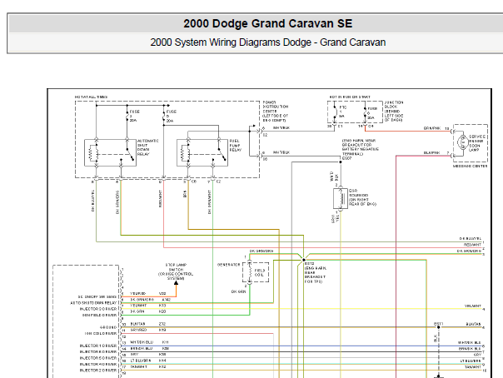503x378 pixels.
Task: Click the "AUTOMATIC SHUT DOWN RELAY" label
Action: click(148, 147)
